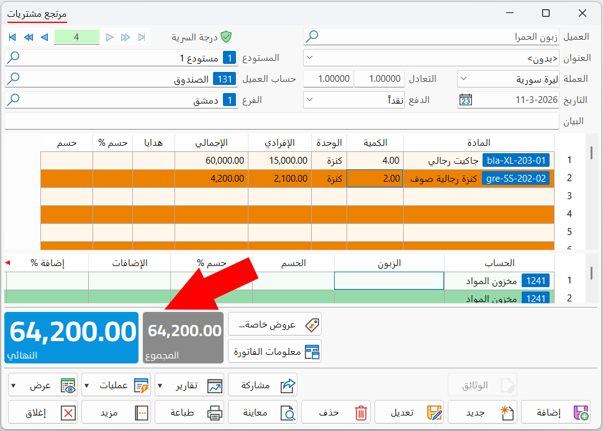Click the delete button with trash icon

[x=336, y=412]
